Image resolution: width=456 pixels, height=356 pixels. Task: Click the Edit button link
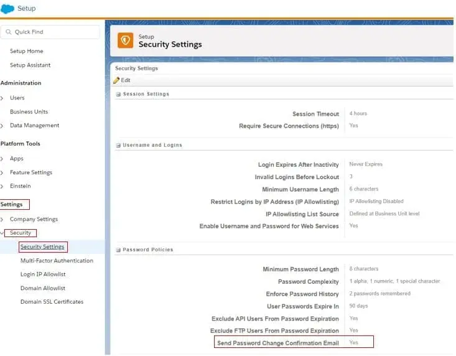126,80
